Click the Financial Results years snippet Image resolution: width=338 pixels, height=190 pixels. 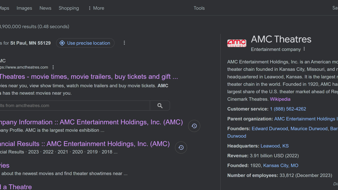(x=59, y=152)
